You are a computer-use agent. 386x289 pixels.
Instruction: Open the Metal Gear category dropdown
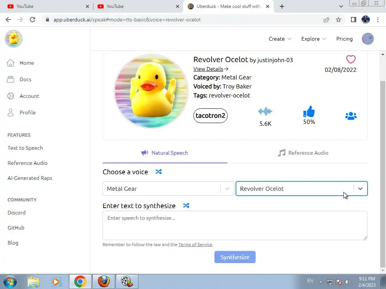[x=168, y=189]
